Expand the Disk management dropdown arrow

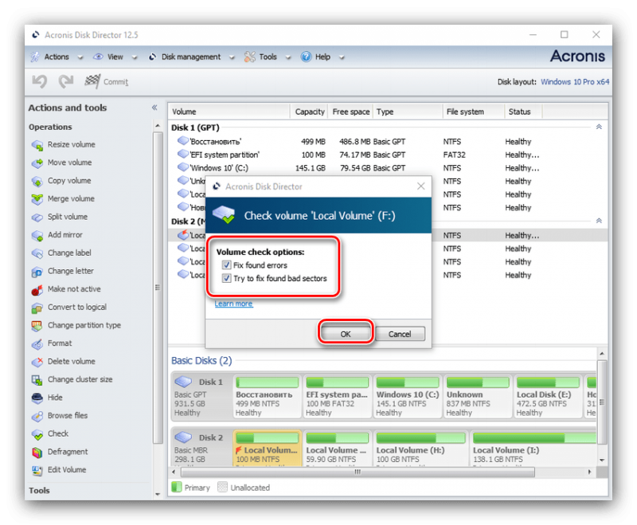click(x=232, y=57)
